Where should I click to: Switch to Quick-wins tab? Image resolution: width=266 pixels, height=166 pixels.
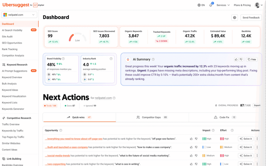click(79, 117)
